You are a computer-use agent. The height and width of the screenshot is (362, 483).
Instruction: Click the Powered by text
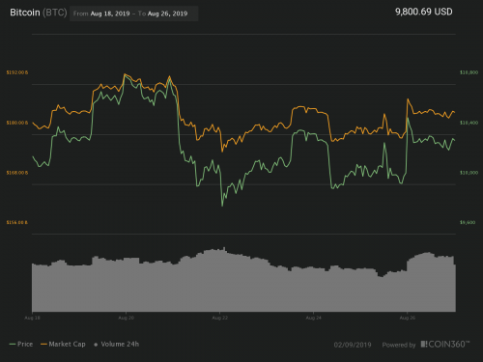tap(399, 345)
